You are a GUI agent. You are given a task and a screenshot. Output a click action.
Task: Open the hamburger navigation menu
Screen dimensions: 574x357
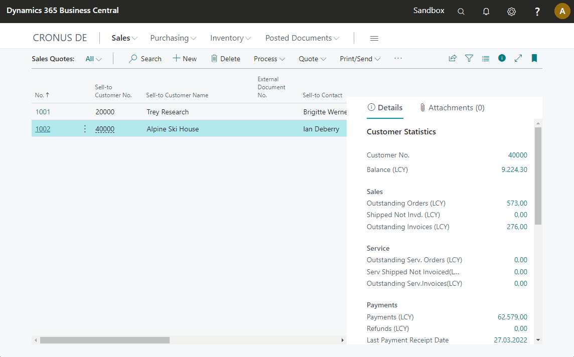pos(374,38)
